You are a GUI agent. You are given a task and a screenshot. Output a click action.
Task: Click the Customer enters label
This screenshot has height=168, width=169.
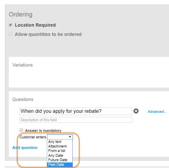pyautogui.click(x=33, y=137)
